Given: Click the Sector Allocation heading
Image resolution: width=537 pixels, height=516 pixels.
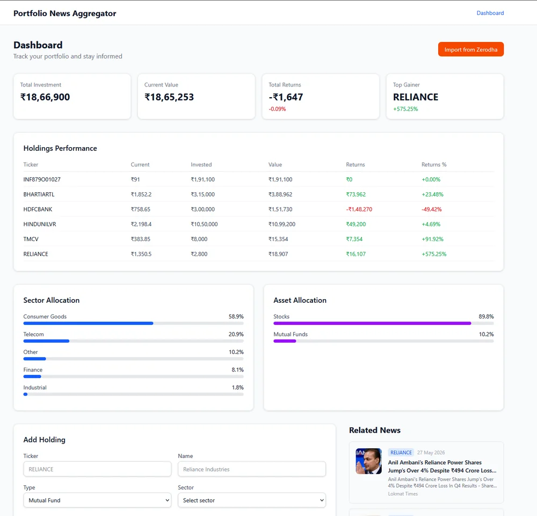Looking at the screenshot, I should click(x=52, y=300).
